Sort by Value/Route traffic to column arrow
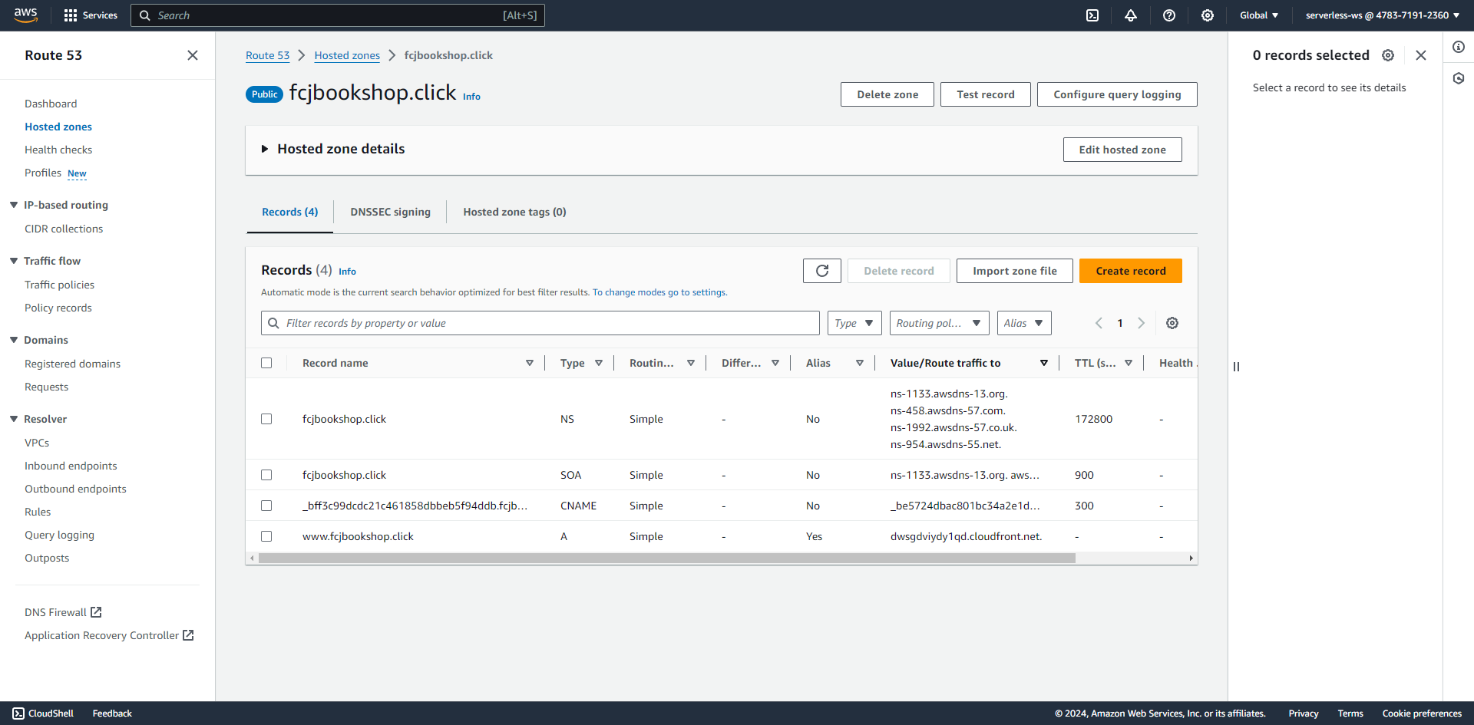 [x=1044, y=363]
